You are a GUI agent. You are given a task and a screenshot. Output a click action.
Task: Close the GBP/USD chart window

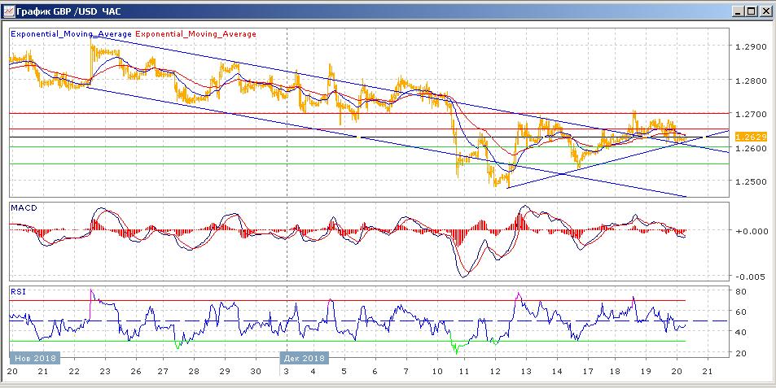point(765,11)
